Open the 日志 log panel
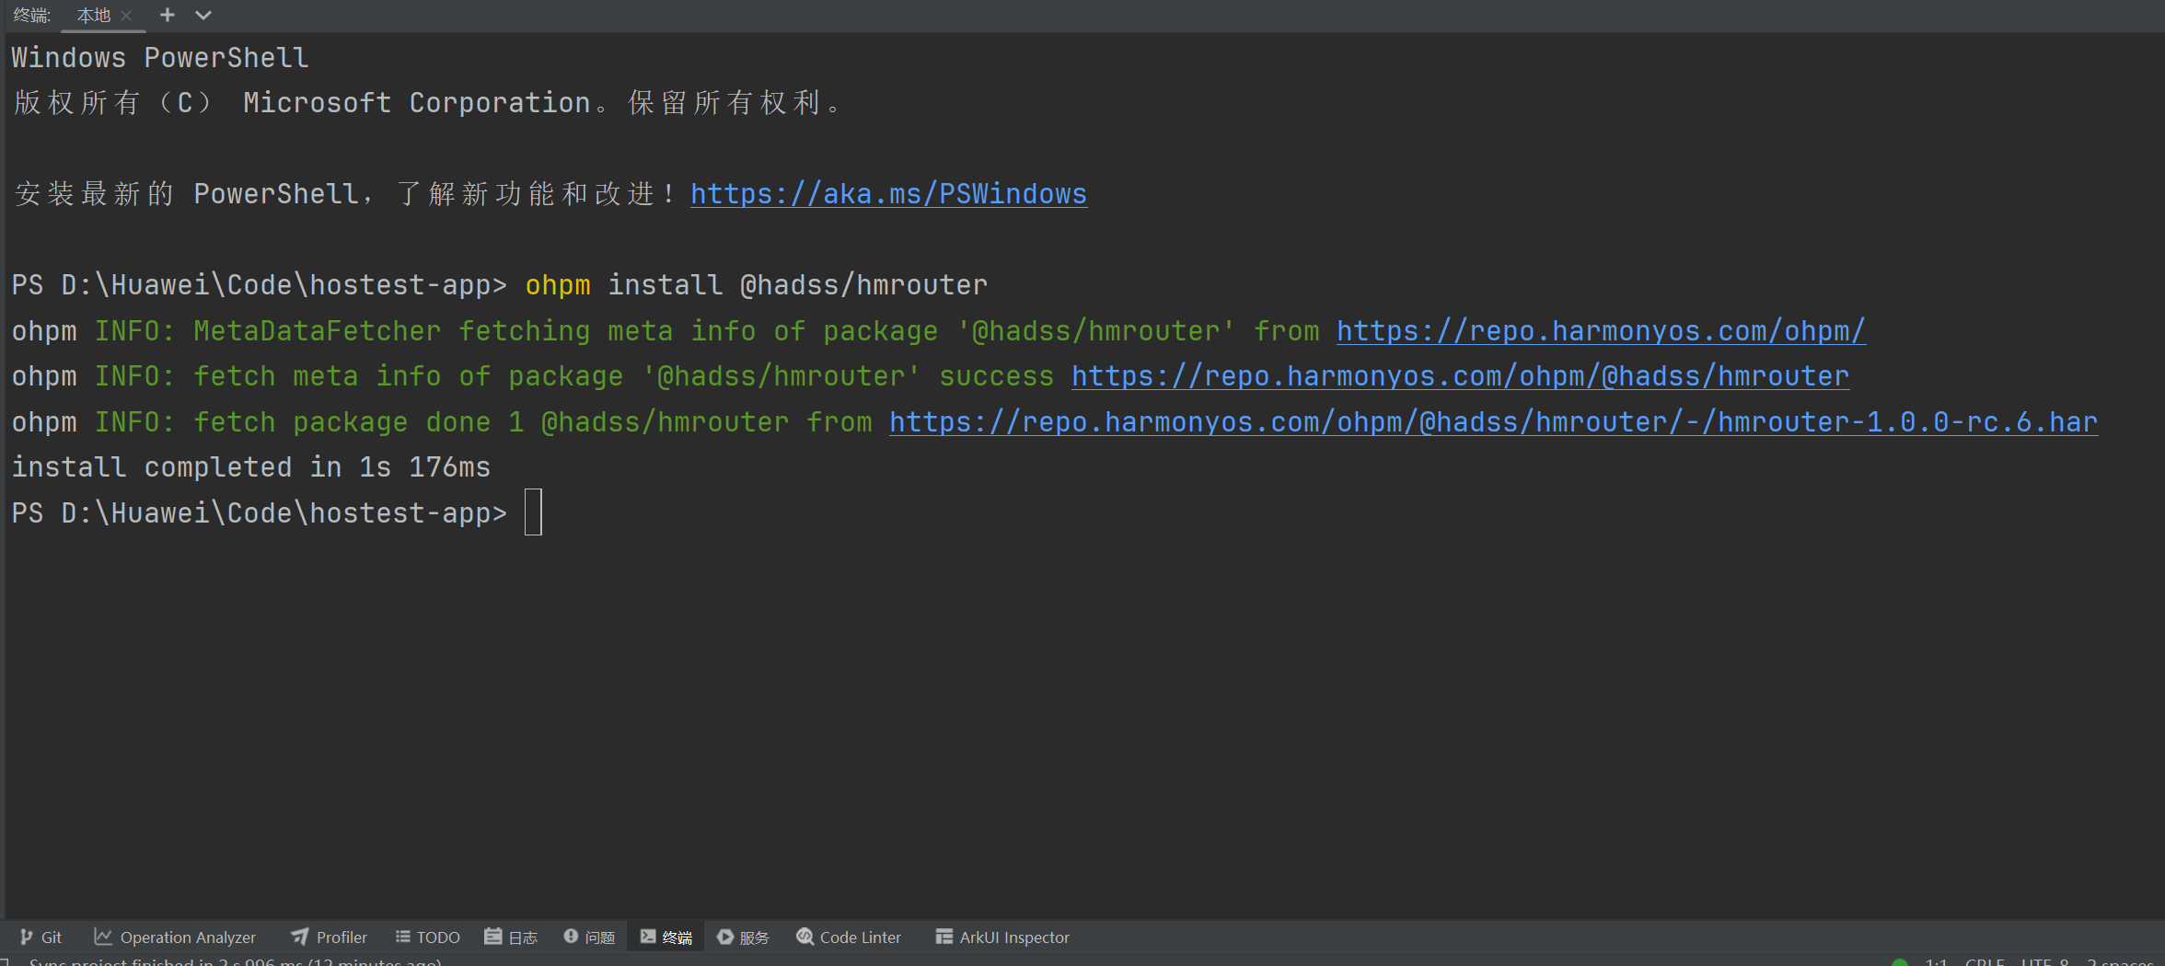 (511, 937)
